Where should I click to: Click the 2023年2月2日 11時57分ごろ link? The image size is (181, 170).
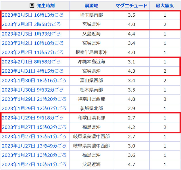[32, 53]
